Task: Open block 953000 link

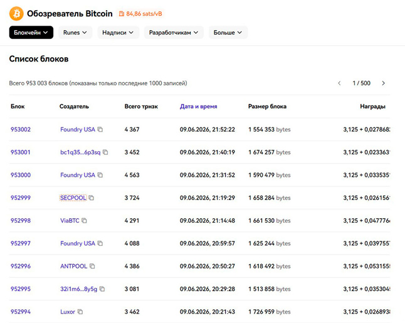Action: [x=21, y=175]
